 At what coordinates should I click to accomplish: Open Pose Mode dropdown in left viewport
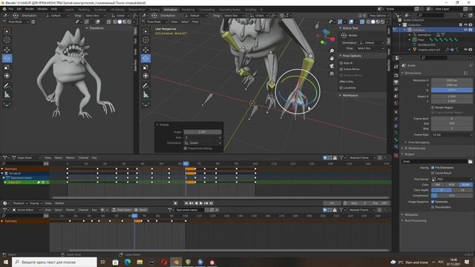pos(16,22)
